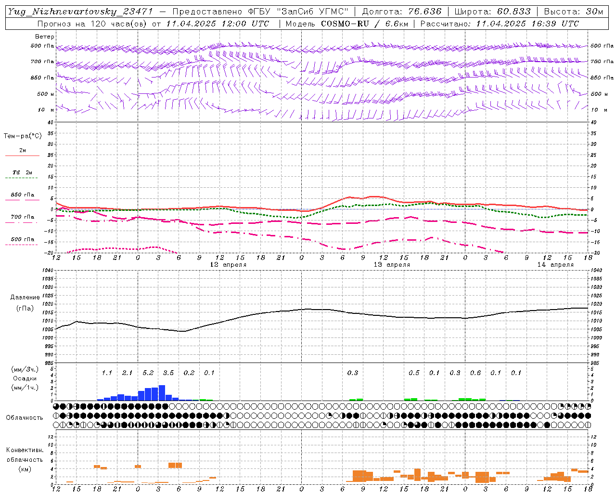Select the model name "COSMO-RU / 6.6км"
Screen dimensions: 616x493
(365, 24)
